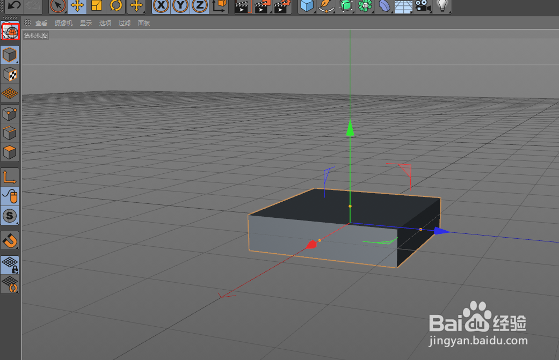Toggle the Y axis lock
The width and height of the screenshot is (559, 360).
coord(180,6)
